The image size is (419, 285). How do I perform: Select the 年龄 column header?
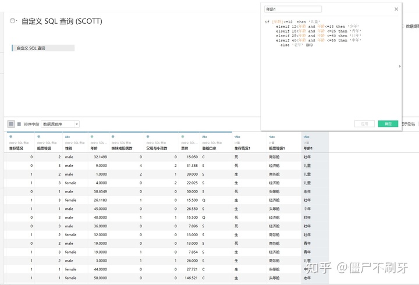point(94,148)
